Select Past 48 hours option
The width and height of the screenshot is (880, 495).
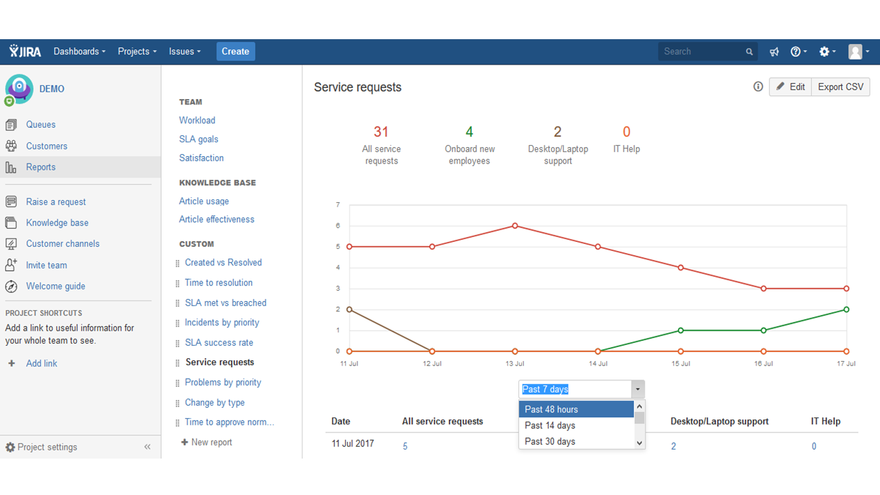tap(576, 409)
